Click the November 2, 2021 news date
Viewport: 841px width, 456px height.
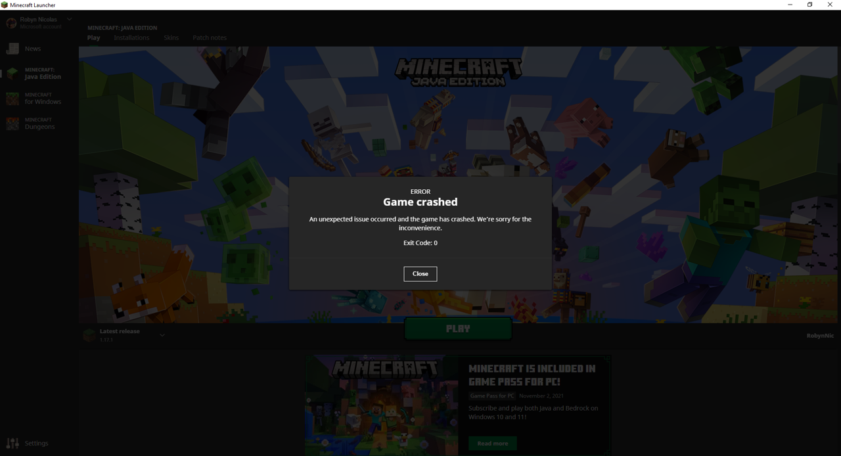[x=541, y=396]
